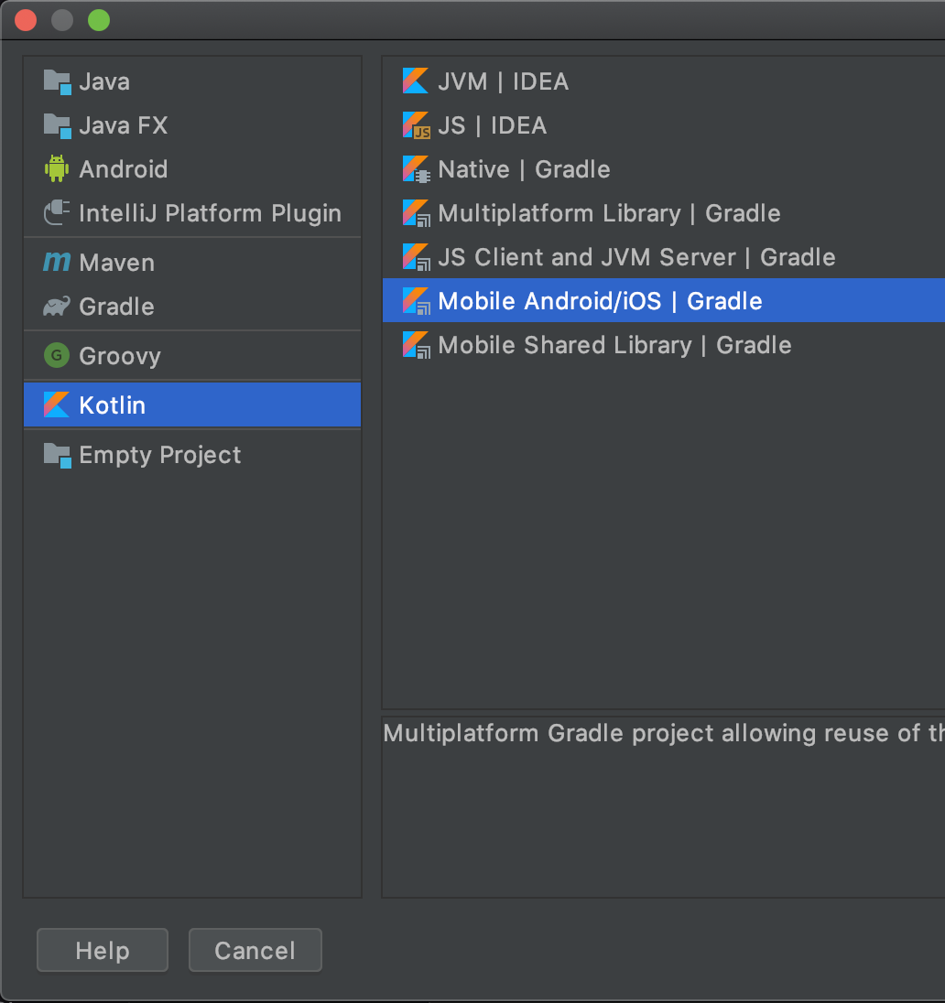Select Multiplatform Library | Gradle

(x=609, y=213)
